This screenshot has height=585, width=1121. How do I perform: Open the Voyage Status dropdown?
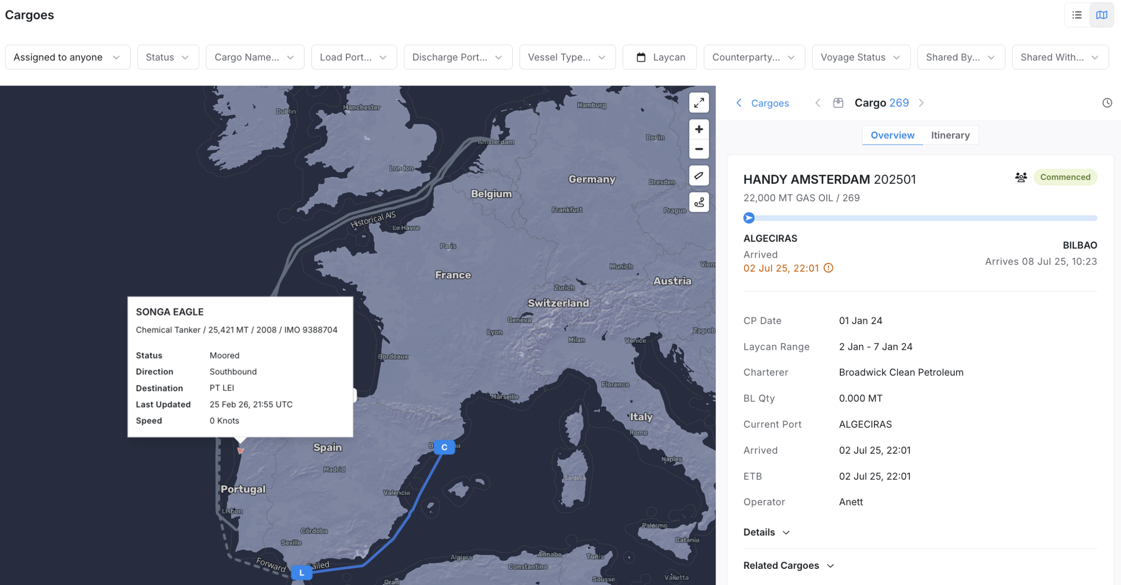coord(860,57)
